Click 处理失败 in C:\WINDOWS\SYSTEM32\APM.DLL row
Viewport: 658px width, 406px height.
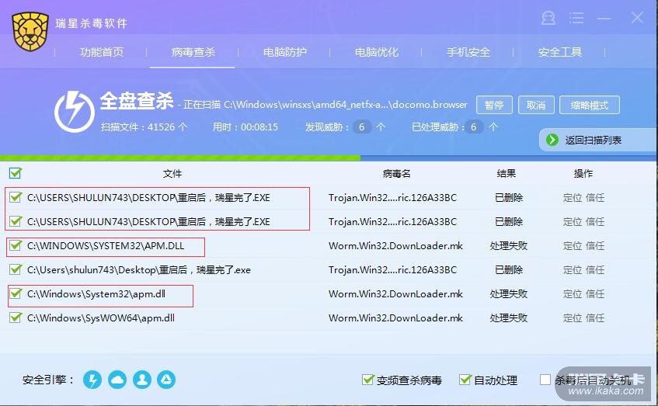coord(508,246)
